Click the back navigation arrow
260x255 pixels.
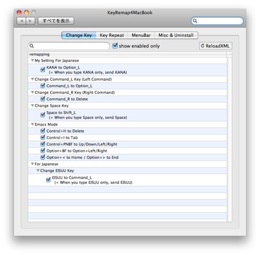pyautogui.click(x=21, y=21)
